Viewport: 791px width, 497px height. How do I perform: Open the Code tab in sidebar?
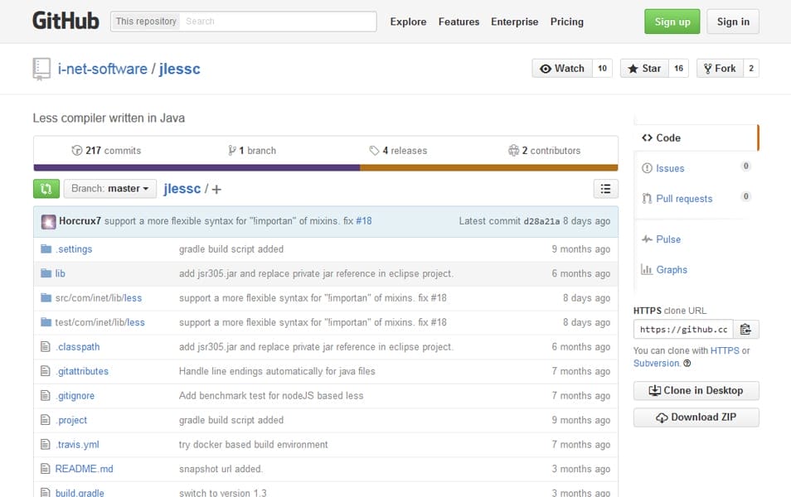tap(696, 138)
